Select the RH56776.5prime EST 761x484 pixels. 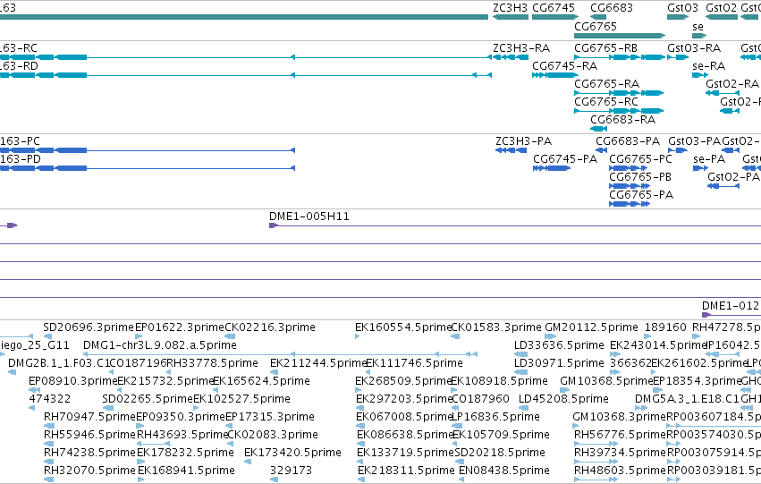596,444
